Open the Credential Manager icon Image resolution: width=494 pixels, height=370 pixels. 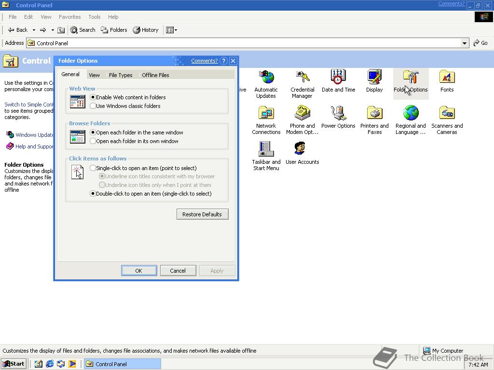click(302, 84)
